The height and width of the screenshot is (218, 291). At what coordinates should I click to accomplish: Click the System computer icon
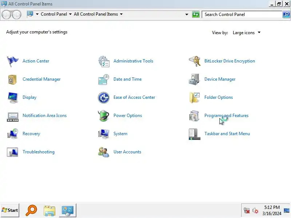click(104, 134)
